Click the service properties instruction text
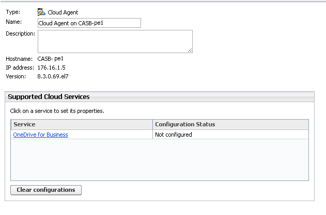This screenshot has height=215, width=326. pyautogui.click(x=57, y=111)
